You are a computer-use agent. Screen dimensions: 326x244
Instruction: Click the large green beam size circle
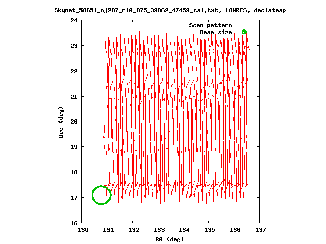pyautogui.click(x=101, y=195)
